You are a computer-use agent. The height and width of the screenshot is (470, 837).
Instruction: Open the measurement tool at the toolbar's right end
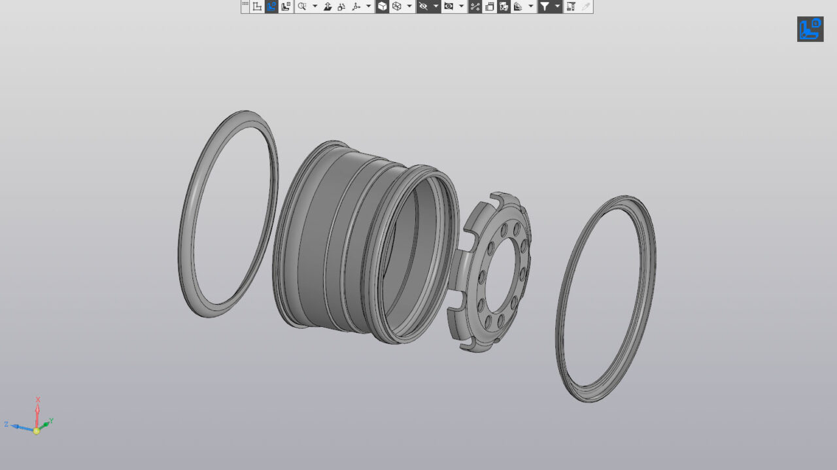(x=570, y=6)
